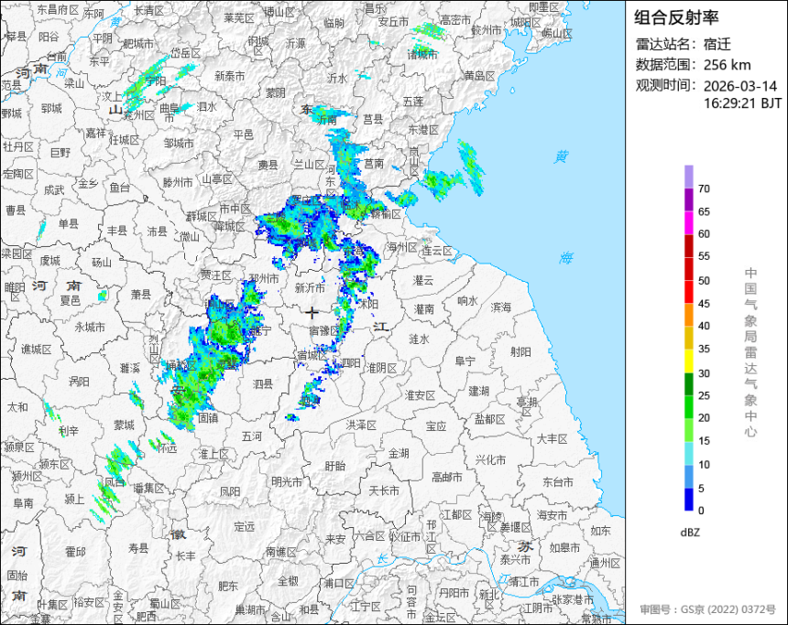Click the 宝应 label on the map

[436, 426]
